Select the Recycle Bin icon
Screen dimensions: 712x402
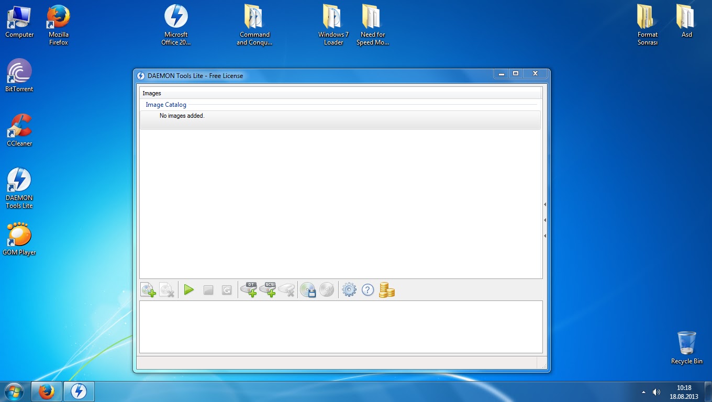pos(686,348)
